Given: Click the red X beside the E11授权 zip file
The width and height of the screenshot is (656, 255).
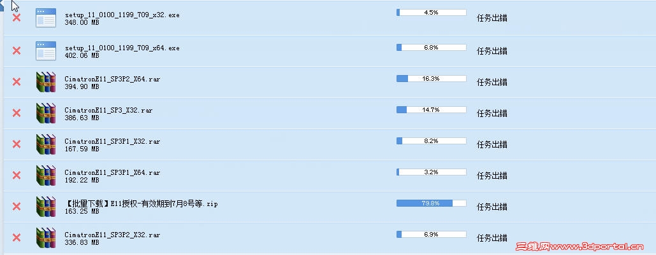Looking at the screenshot, I should (17, 207).
